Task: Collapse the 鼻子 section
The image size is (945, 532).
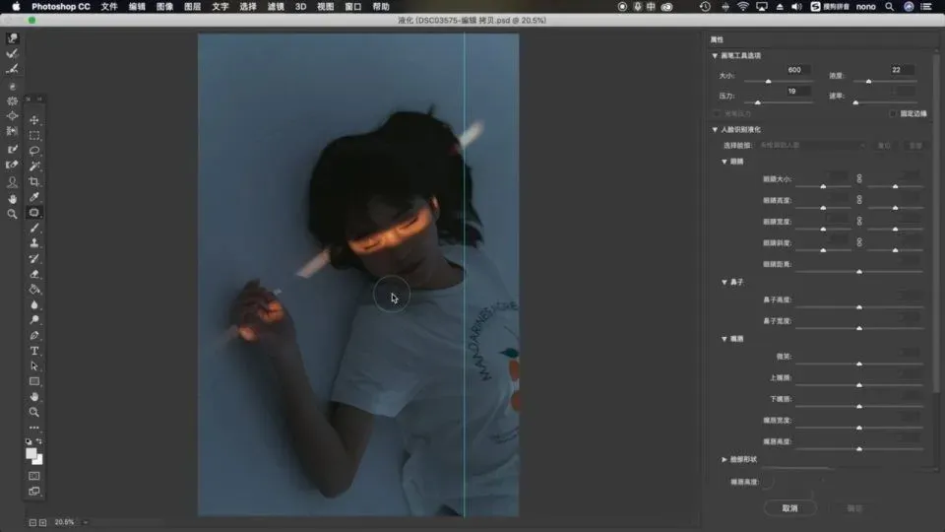Action: point(724,282)
